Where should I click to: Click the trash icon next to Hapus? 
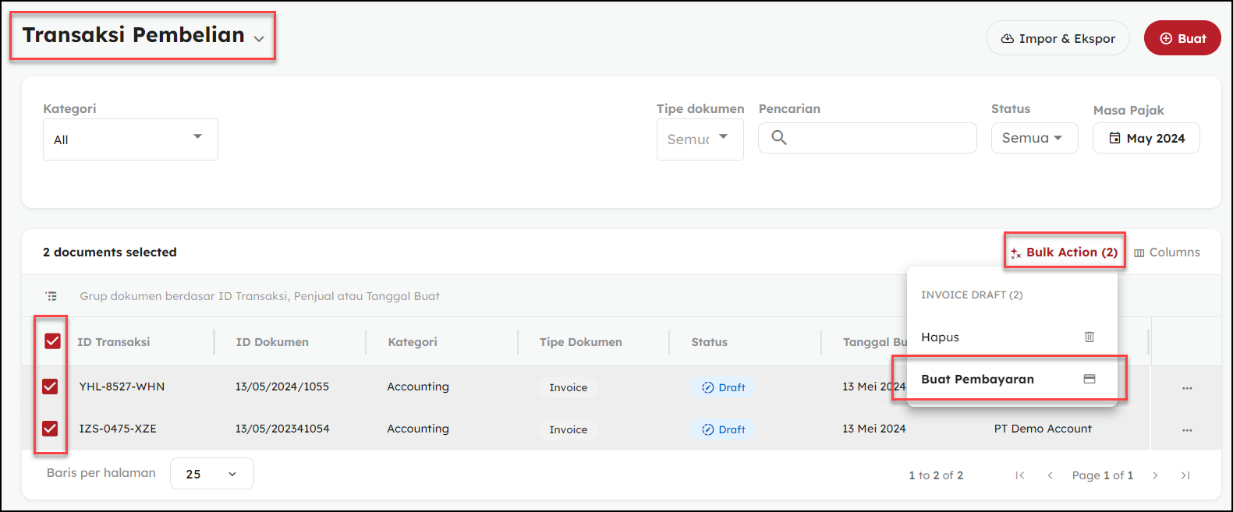click(x=1090, y=337)
